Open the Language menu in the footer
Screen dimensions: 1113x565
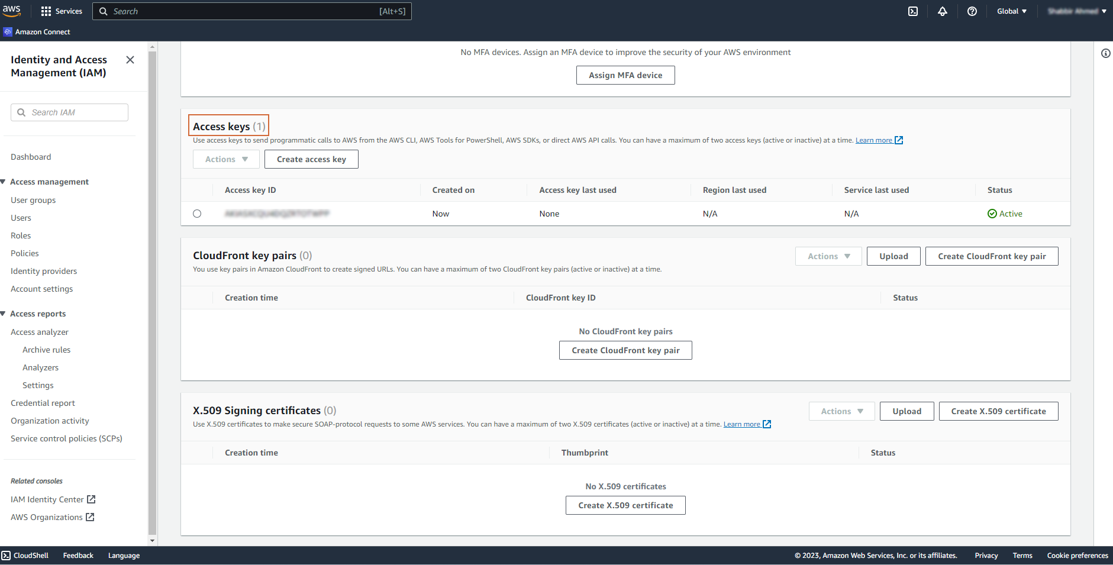tap(123, 555)
